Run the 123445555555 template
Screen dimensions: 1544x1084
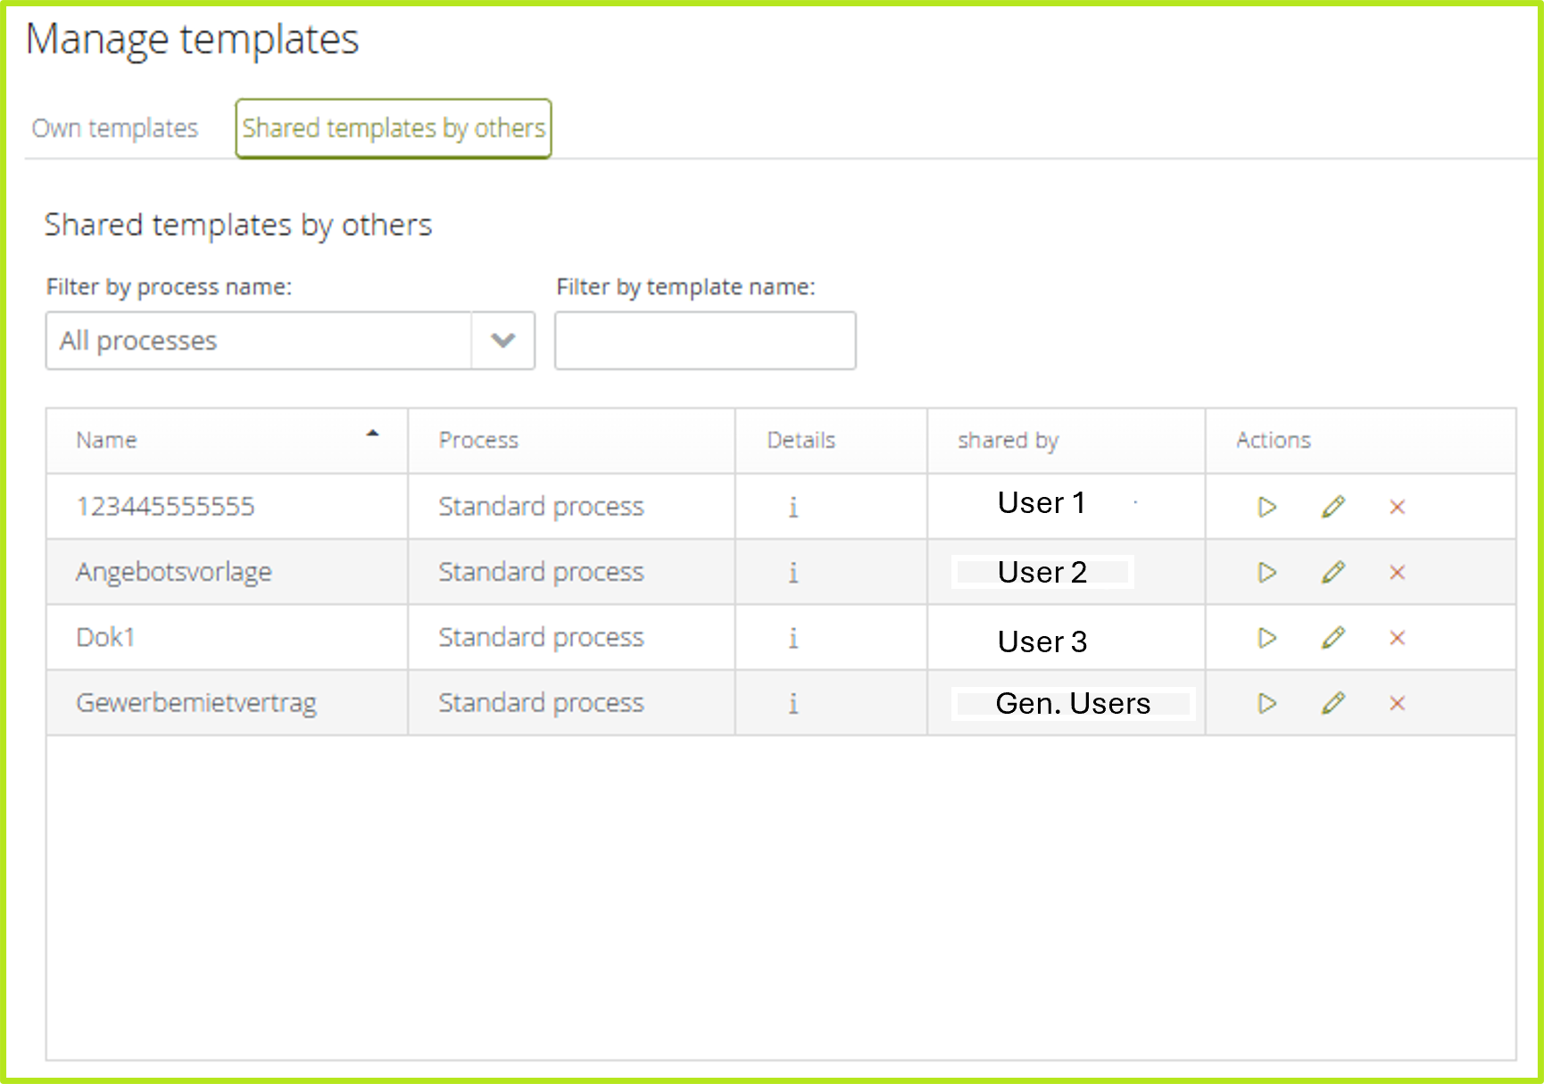(x=1266, y=506)
